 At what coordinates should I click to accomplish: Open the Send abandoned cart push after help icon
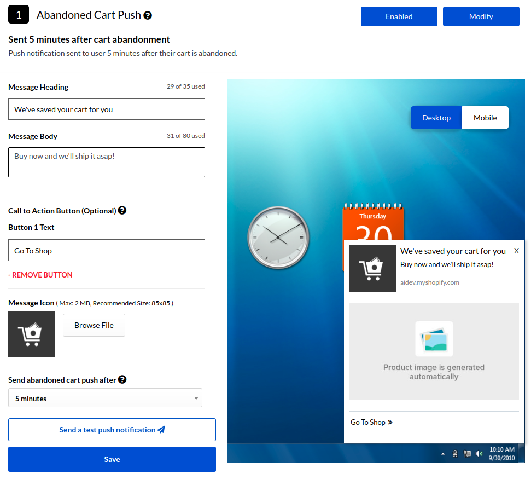122,379
